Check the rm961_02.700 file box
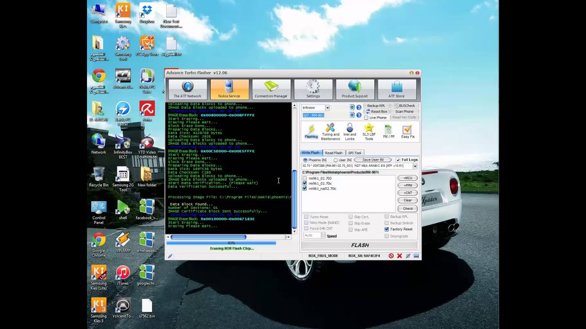Viewport: 586px width, 329px height. 305,178
